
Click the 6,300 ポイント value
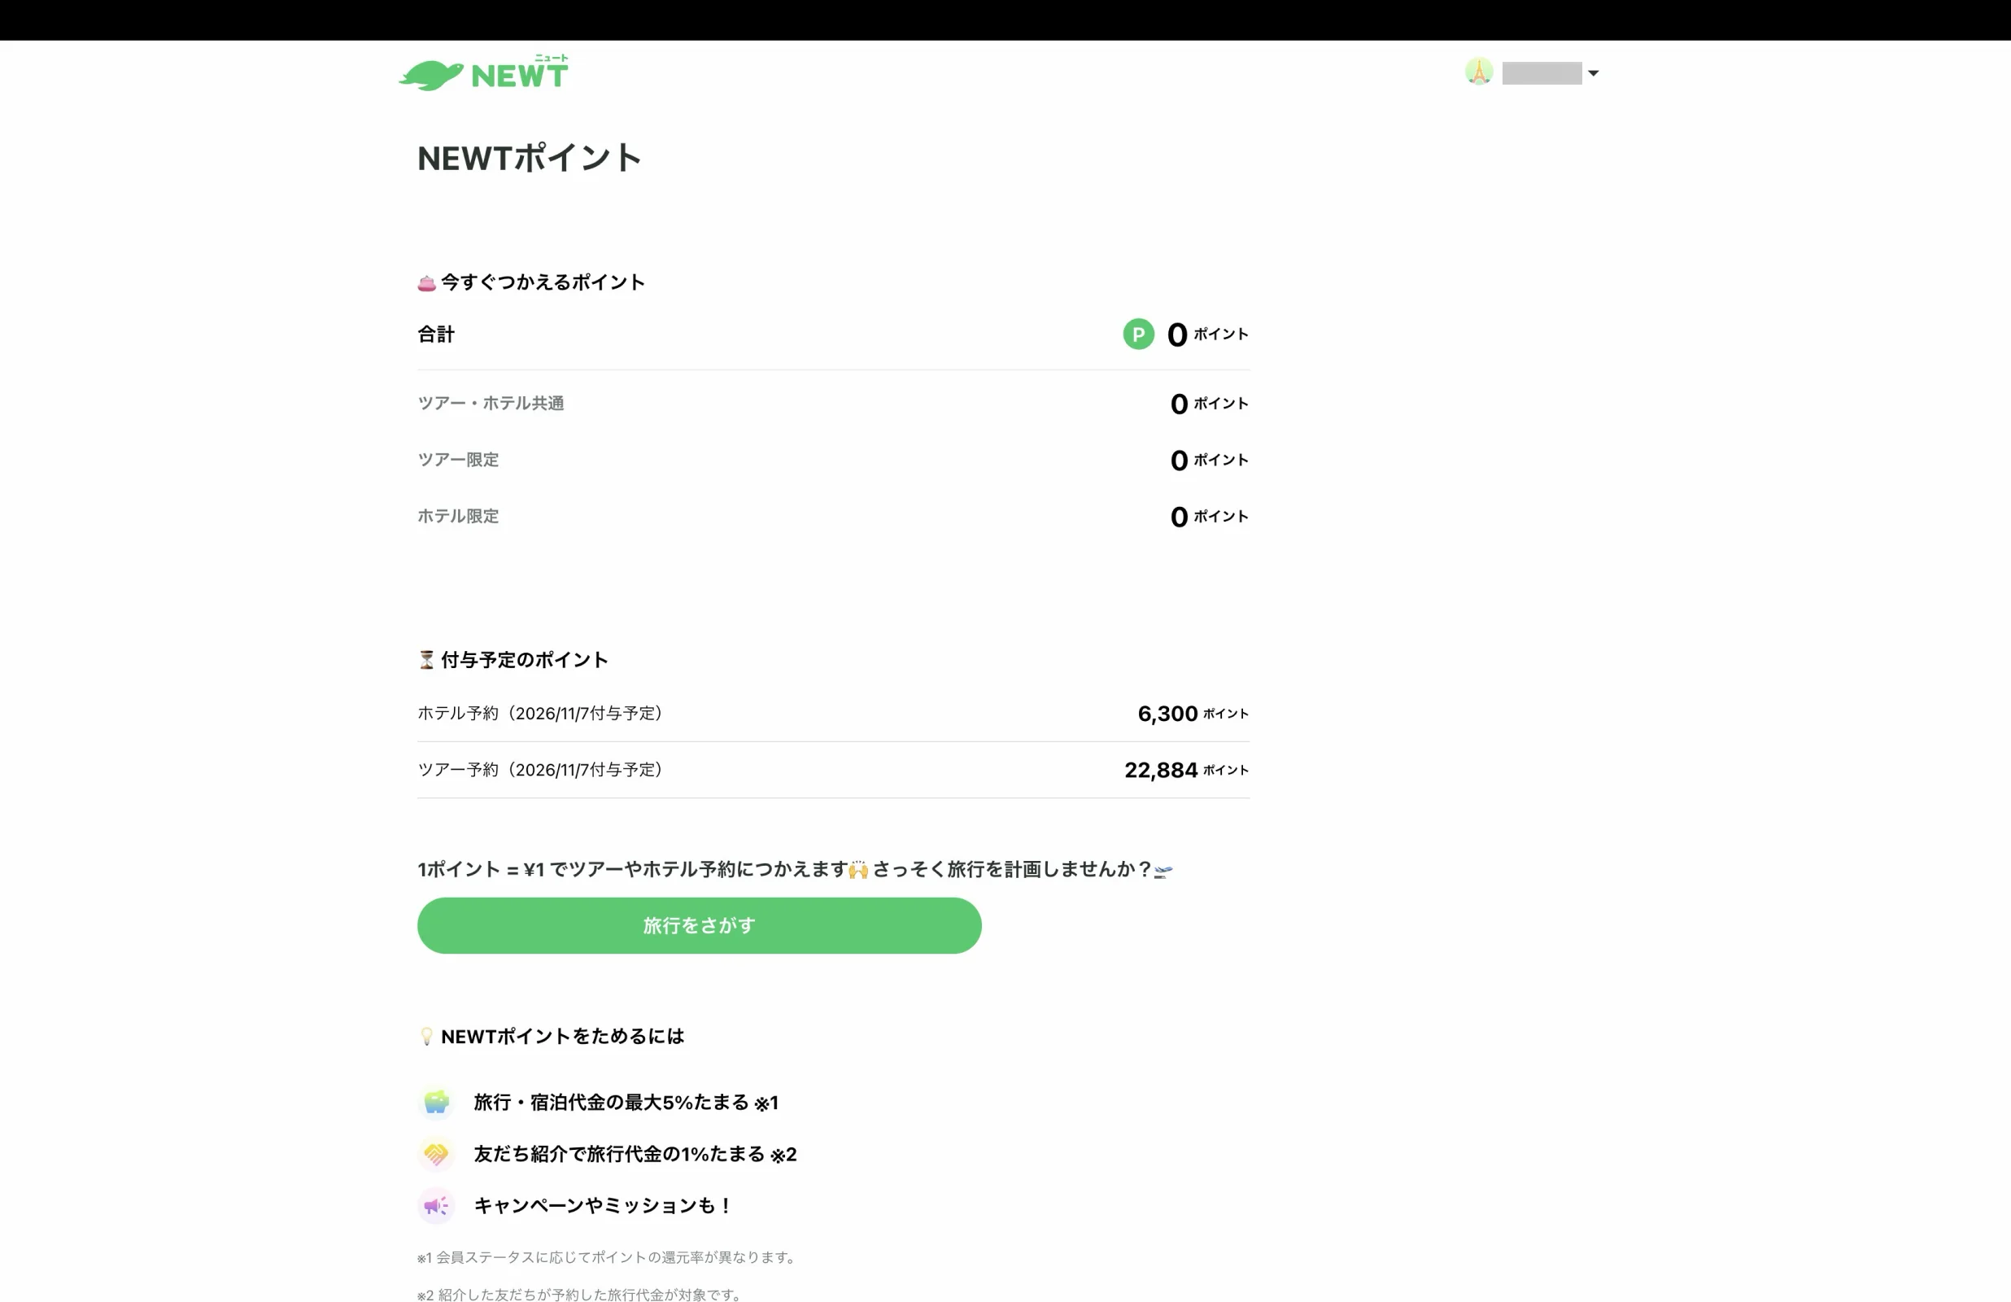pos(1193,714)
